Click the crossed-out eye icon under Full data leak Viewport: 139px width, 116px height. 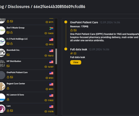click(x=72, y=53)
